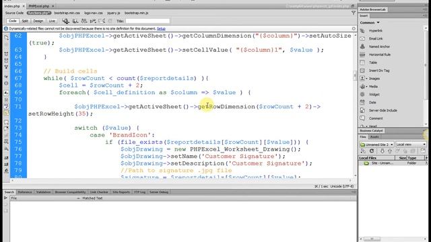This screenshot has height=242, width=431.
Task: Click the Horizontal Rule insert icon
Action: [x=362, y=54]
